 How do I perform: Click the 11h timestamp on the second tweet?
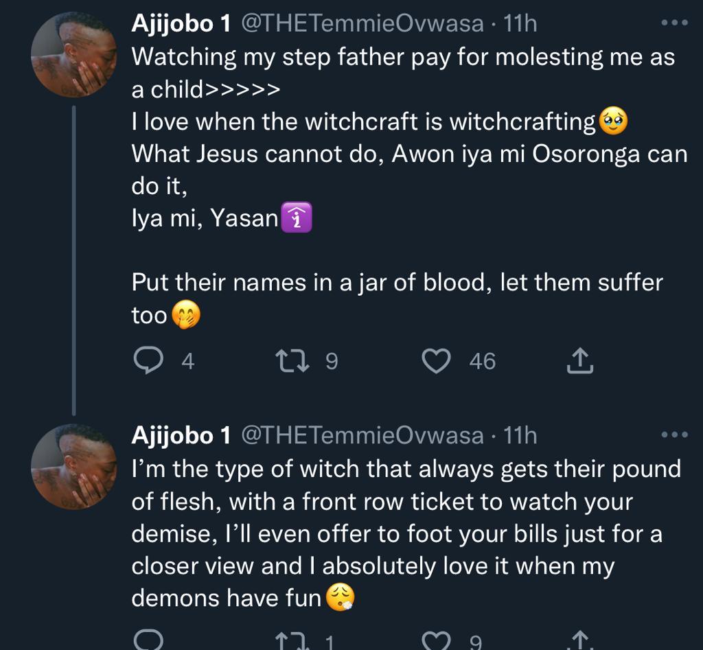point(520,435)
